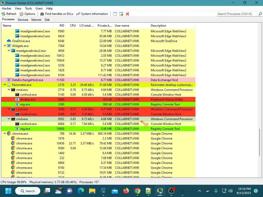
Task: Open the Mail app from taskbar
Action: (115, 191)
